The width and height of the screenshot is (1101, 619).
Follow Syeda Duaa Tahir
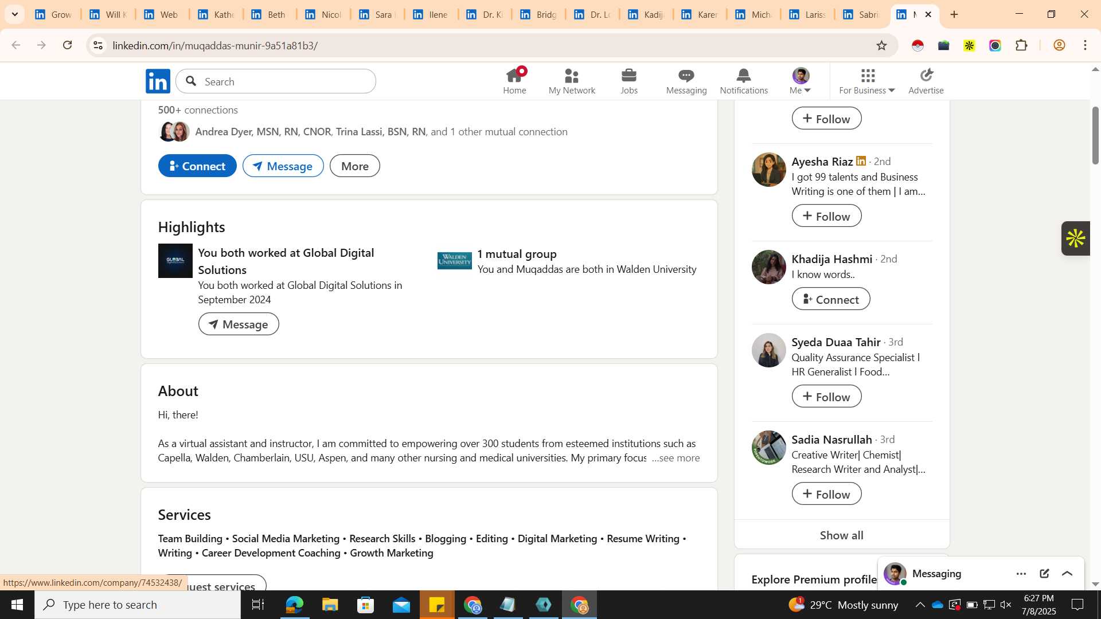click(x=826, y=397)
